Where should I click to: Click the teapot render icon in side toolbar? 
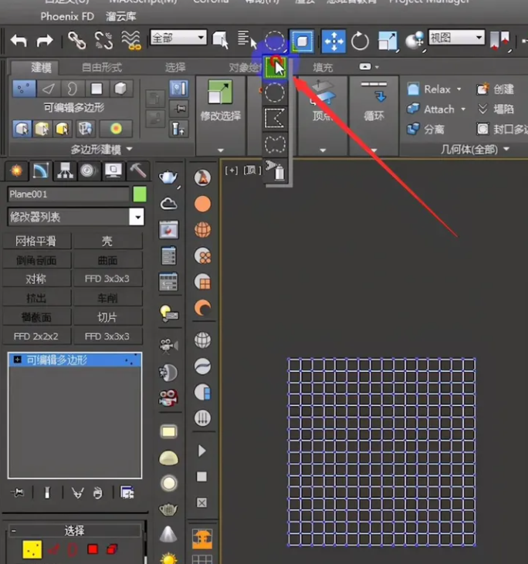point(168,178)
